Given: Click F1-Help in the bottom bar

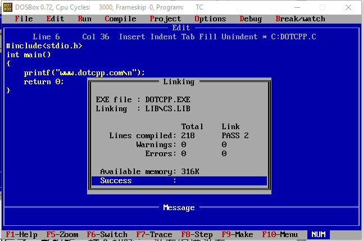Looking at the screenshot, I should point(21,234).
